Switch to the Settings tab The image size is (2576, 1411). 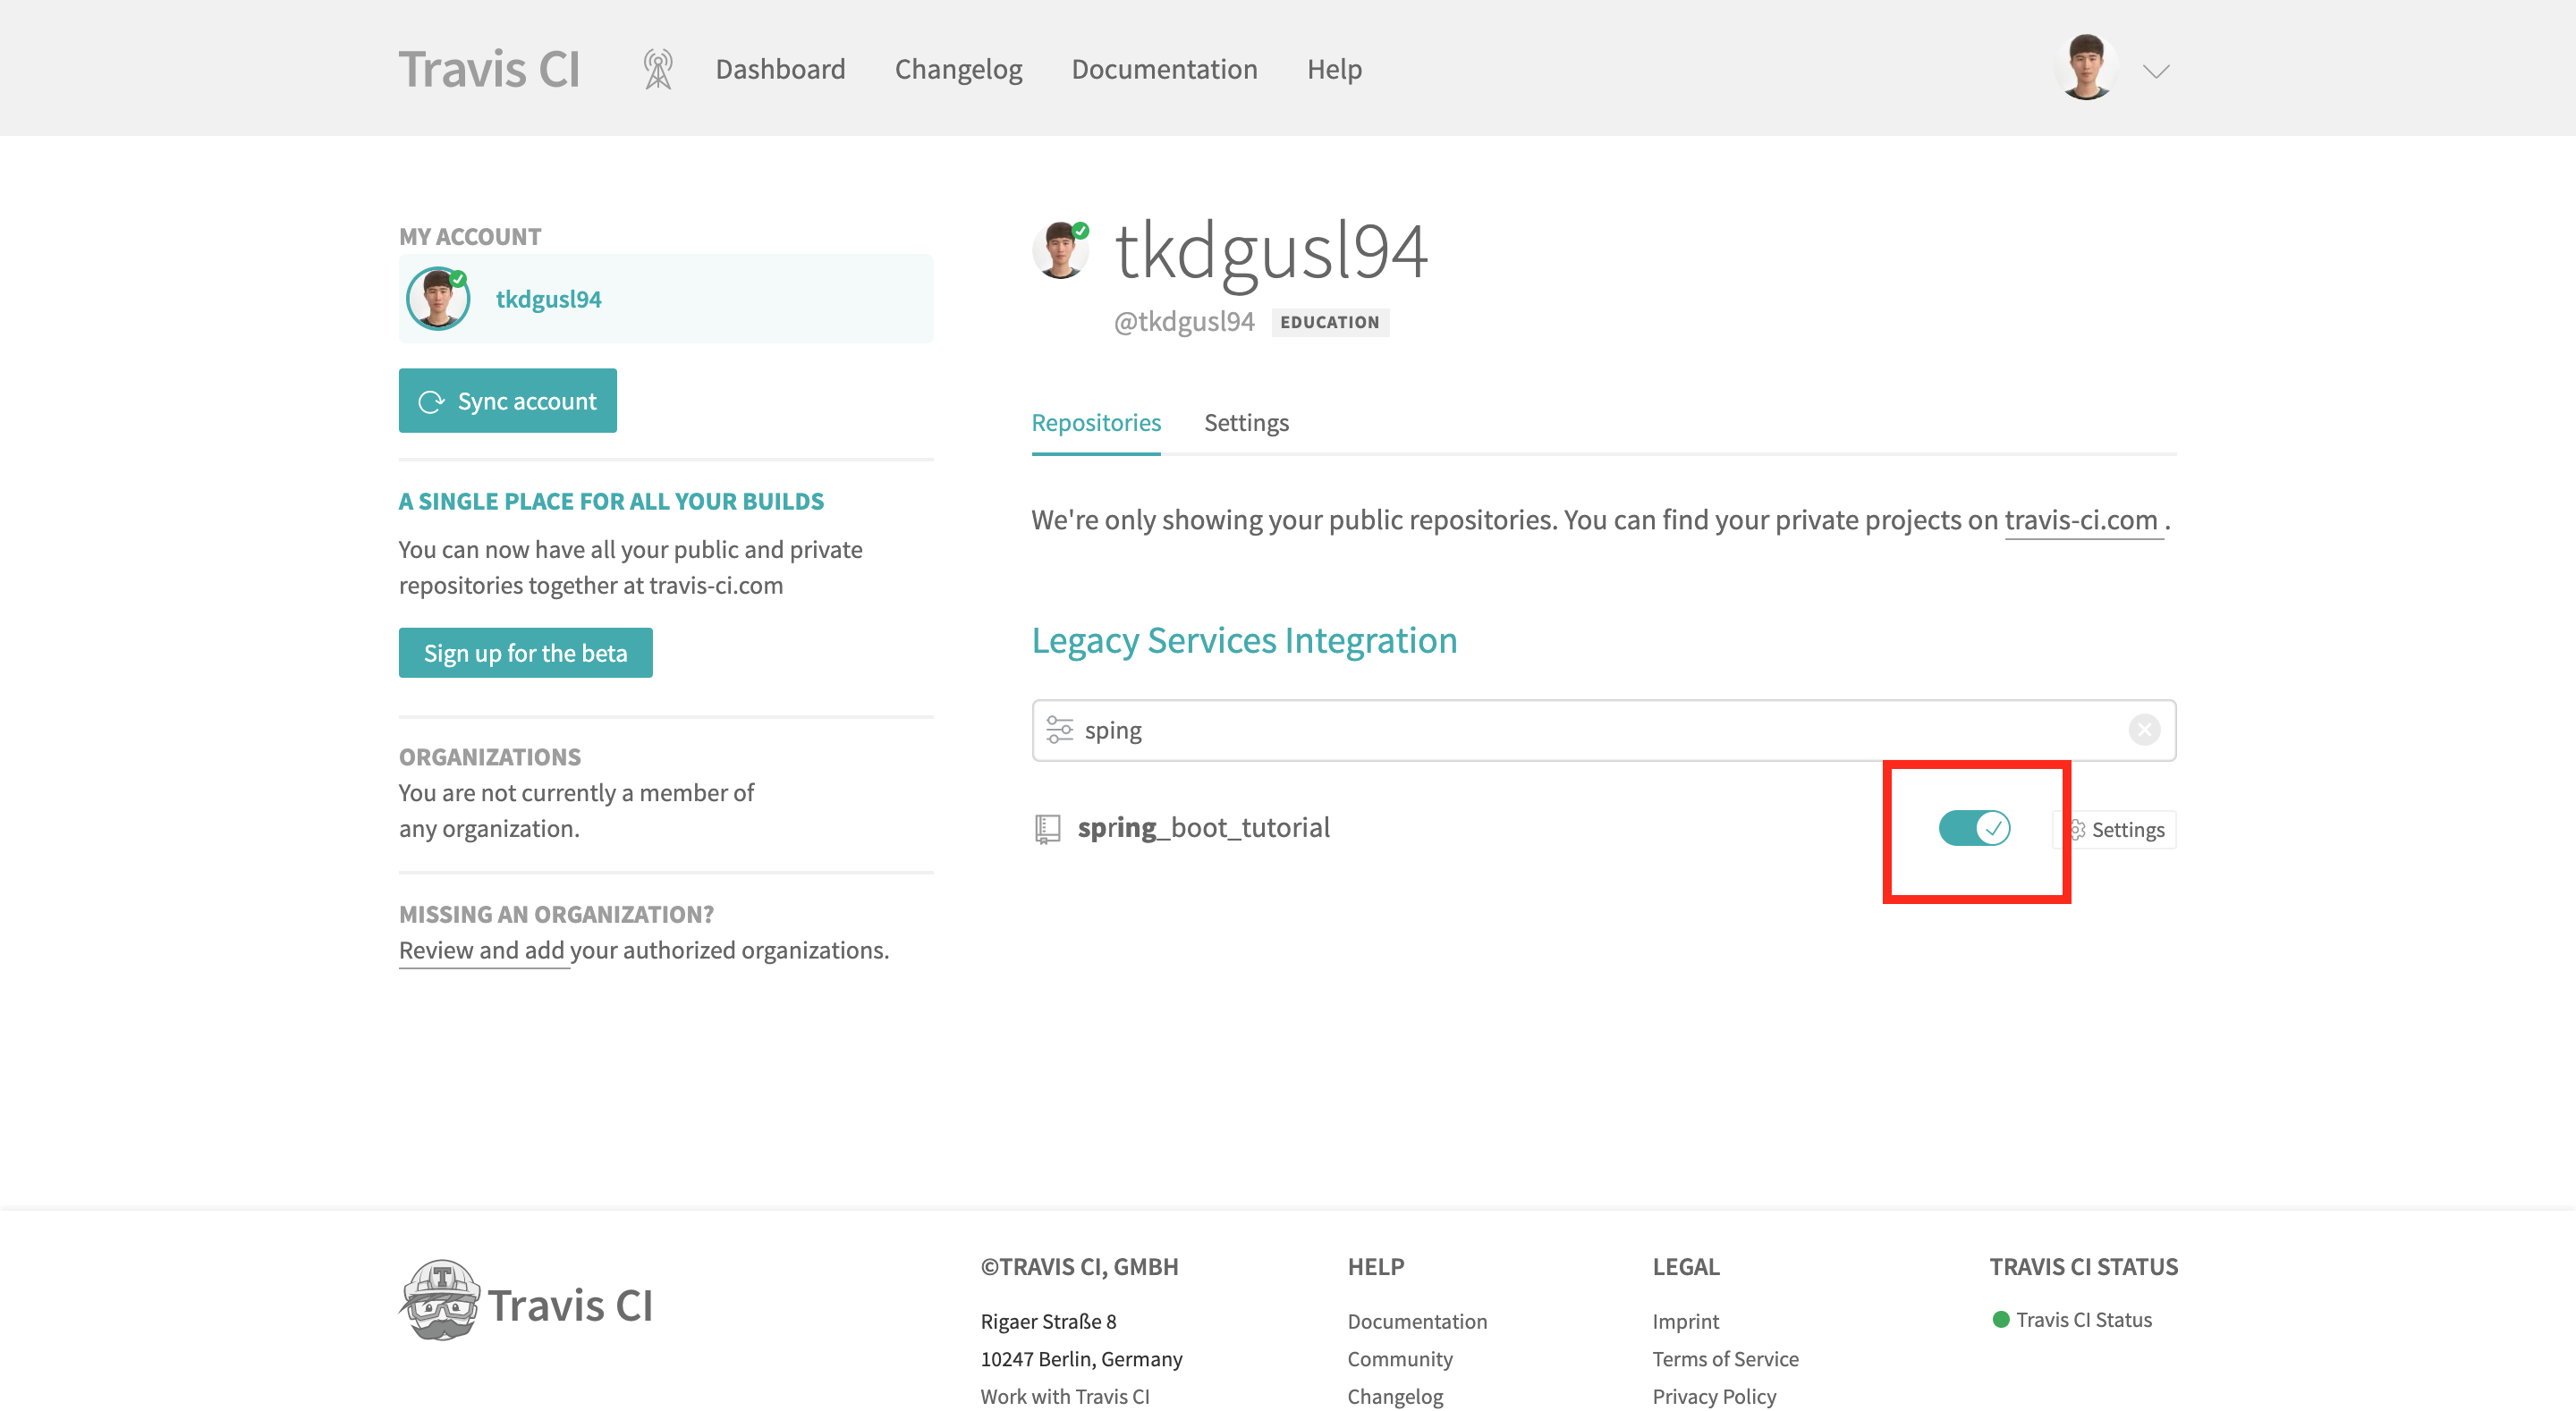pyautogui.click(x=1246, y=422)
